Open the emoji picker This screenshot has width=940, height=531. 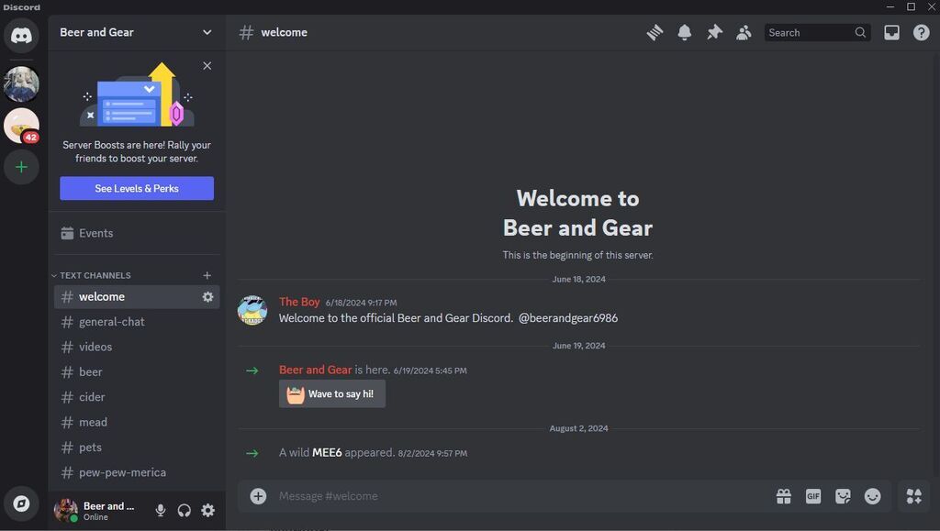(873, 496)
